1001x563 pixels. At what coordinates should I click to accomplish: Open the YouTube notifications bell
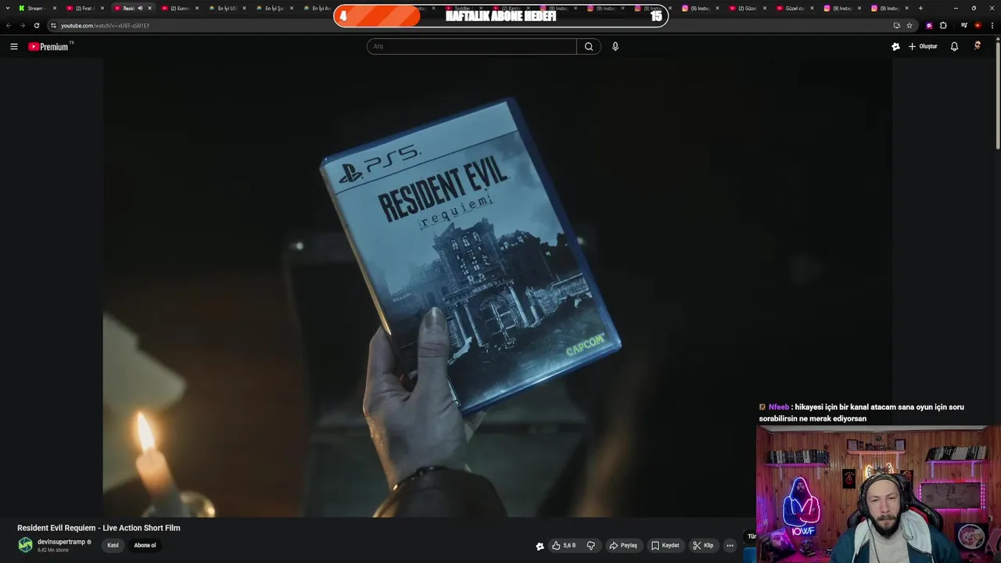954,46
